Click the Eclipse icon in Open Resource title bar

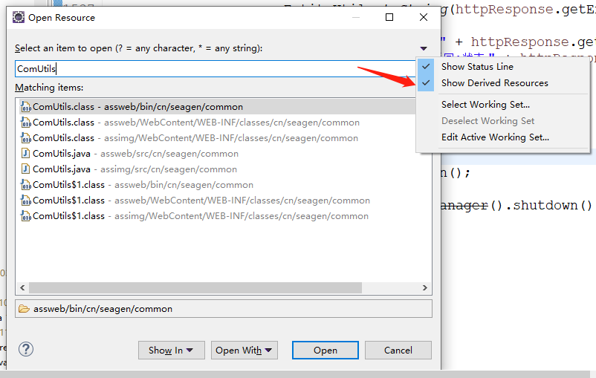(19, 18)
